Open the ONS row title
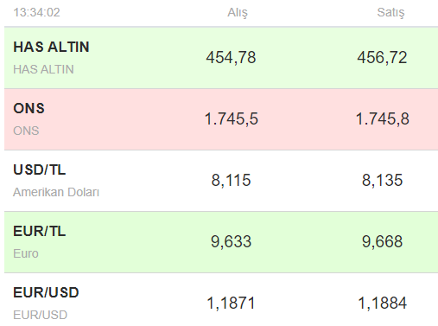The width and height of the screenshot is (438, 326). pyautogui.click(x=29, y=108)
